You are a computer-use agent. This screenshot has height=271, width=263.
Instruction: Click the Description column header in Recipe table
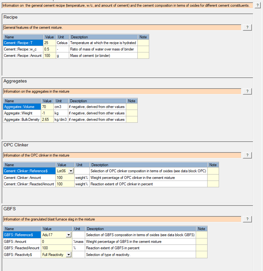pos(103,37)
